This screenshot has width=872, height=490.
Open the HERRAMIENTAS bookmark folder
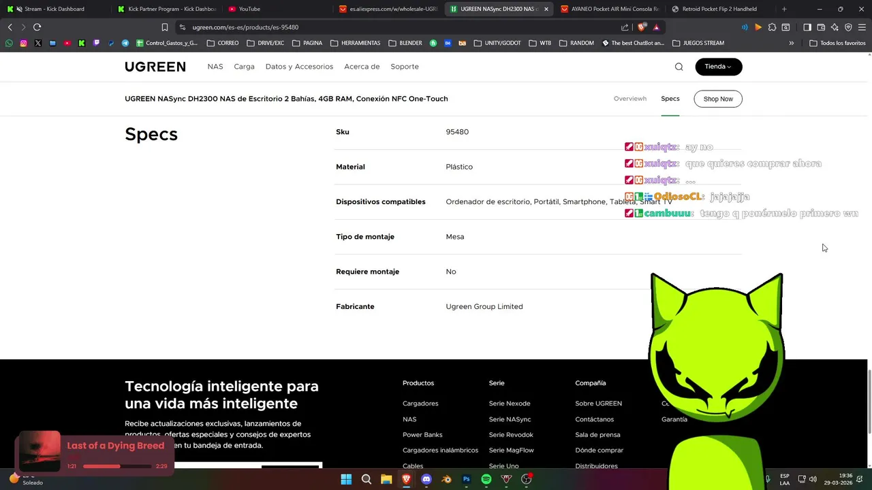[355, 43]
